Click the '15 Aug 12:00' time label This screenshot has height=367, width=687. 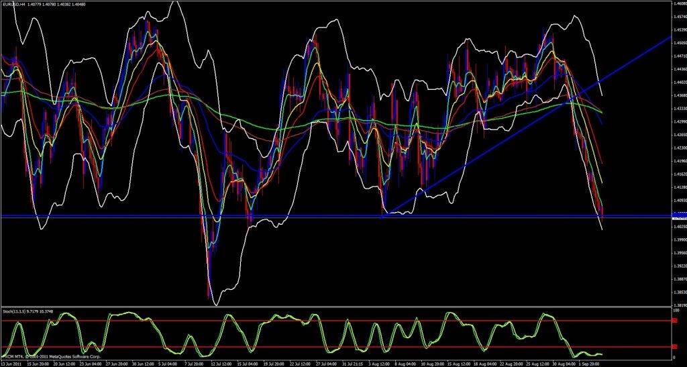[x=459, y=364]
